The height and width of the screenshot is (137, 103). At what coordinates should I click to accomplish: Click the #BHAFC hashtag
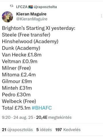point(42,108)
